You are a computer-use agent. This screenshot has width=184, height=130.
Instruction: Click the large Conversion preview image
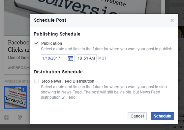point(82,7)
